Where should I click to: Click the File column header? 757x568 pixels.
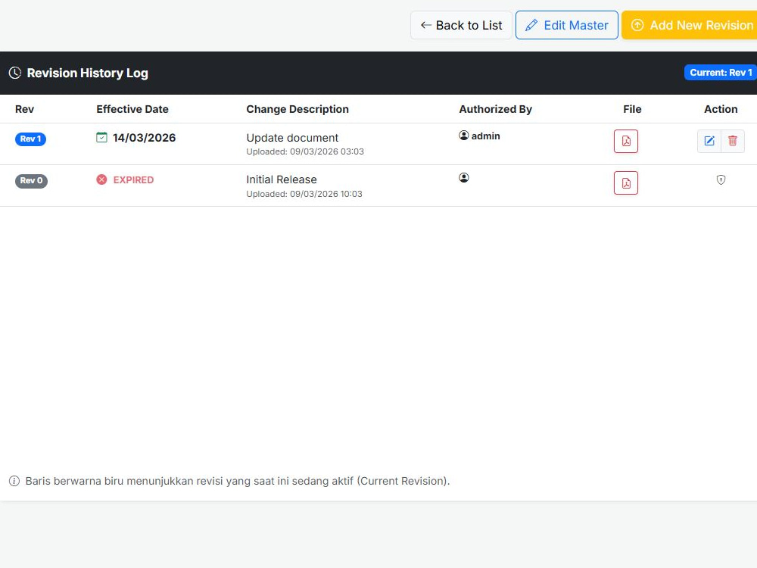[x=632, y=109]
